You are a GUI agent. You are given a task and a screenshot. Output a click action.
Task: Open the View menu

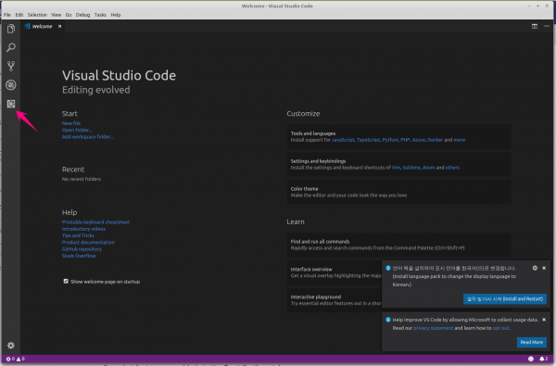coord(56,15)
